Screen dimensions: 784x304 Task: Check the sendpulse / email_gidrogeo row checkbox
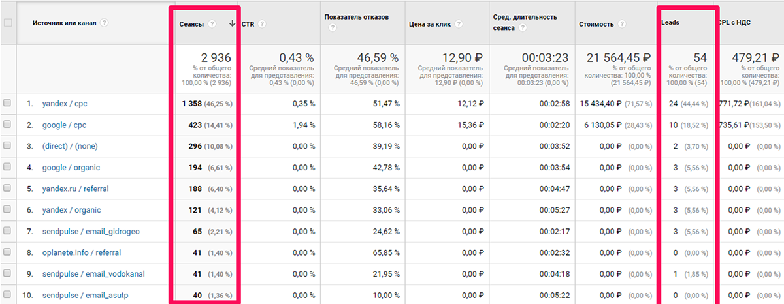pos(7,231)
